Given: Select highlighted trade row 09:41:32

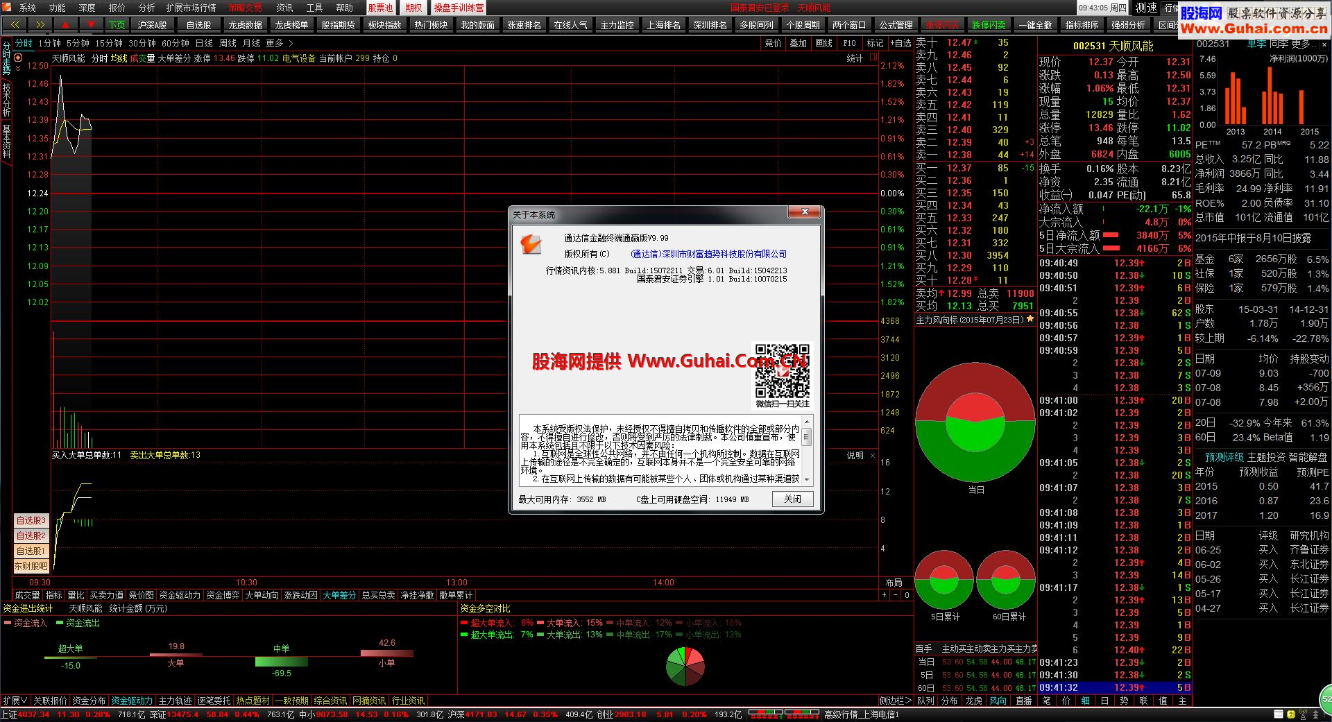Looking at the screenshot, I should point(1114,687).
